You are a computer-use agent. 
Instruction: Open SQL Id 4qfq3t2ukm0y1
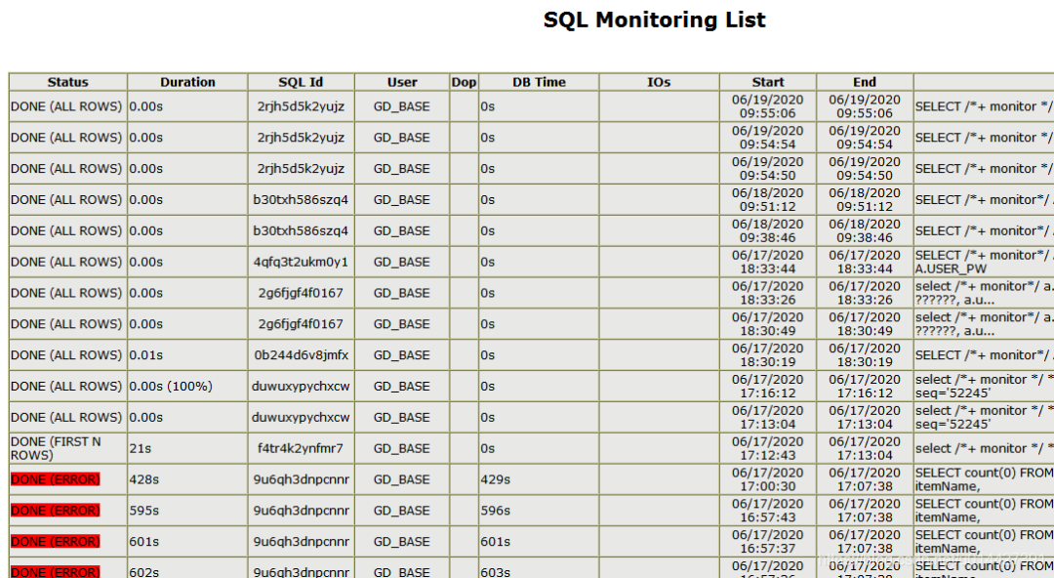[303, 262]
